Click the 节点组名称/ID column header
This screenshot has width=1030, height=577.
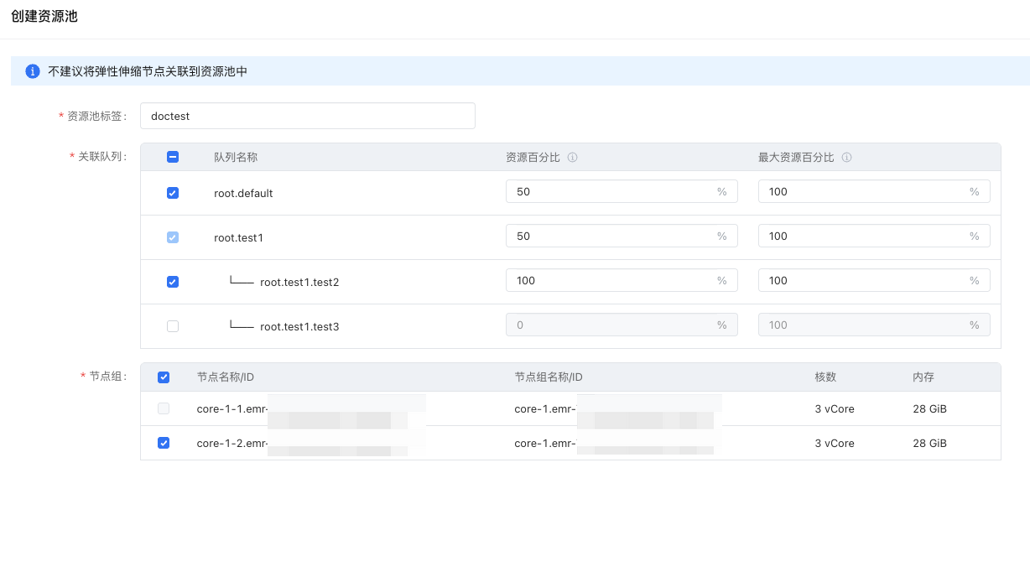click(x=549, y=377)
